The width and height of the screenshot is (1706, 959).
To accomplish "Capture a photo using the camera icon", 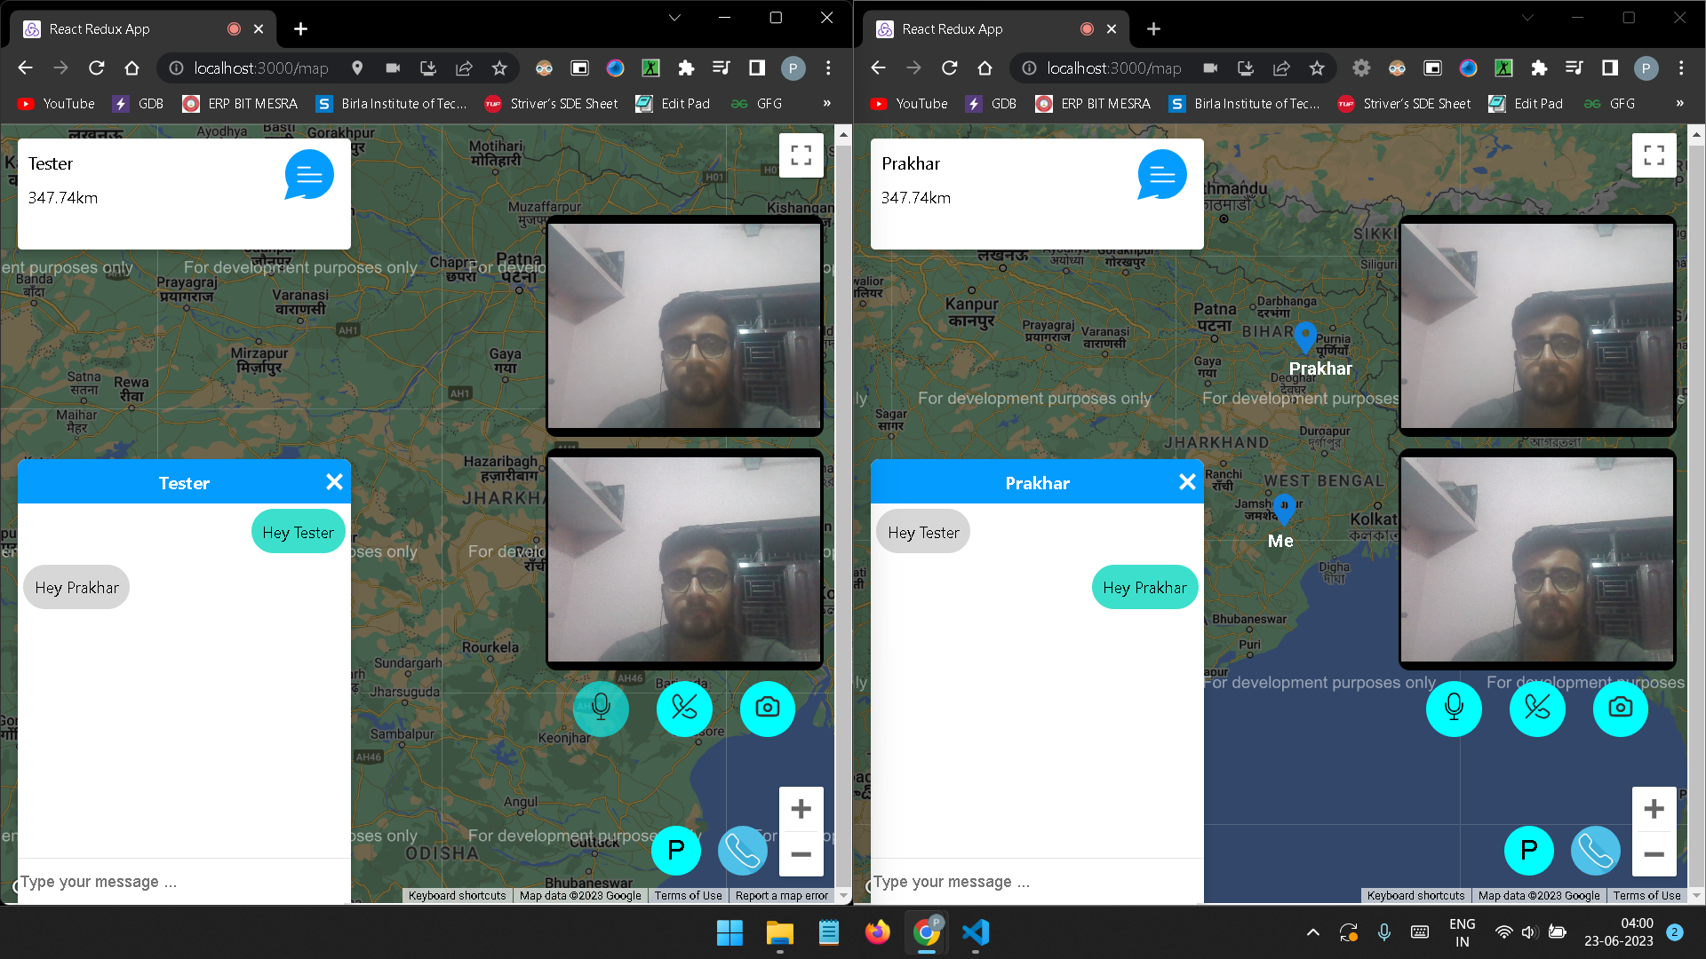I will (767, 709).
